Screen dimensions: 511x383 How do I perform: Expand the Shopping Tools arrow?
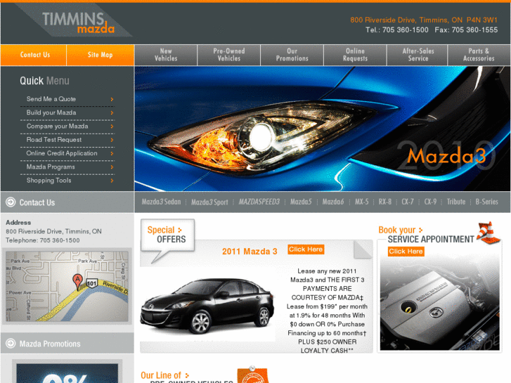pyautogui.click(x=112, y=181)
